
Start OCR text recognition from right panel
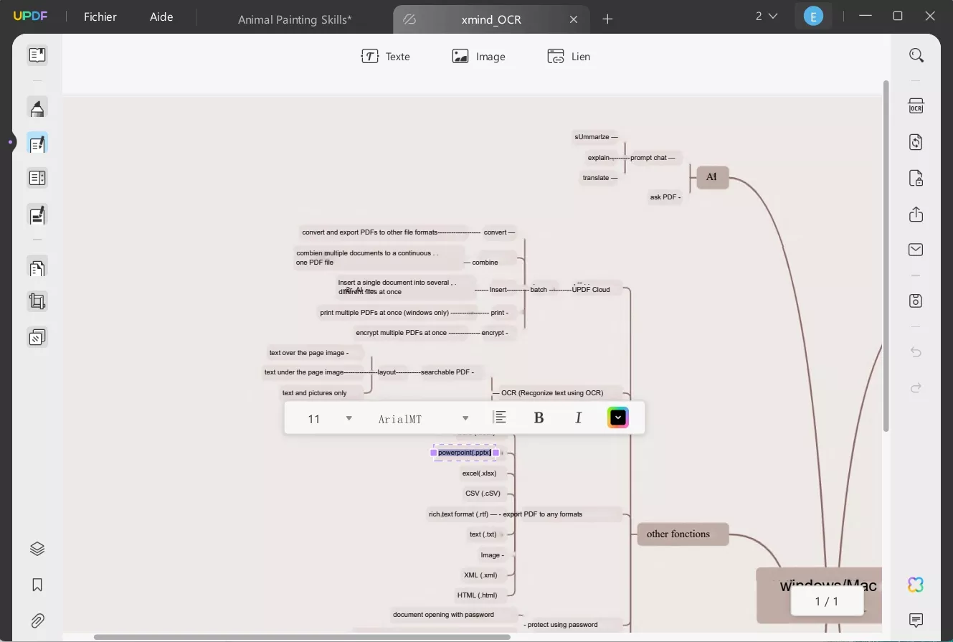tap(916, 105)
